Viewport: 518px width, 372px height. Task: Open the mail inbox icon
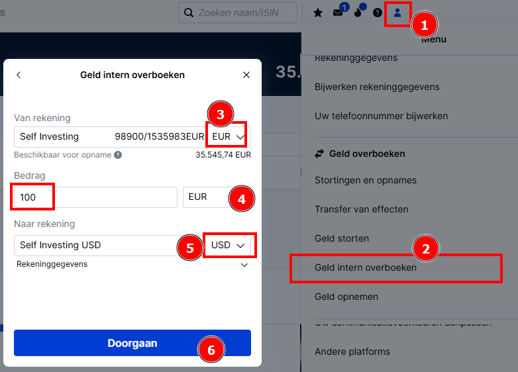pyautogui.click(x=338, y=13)
